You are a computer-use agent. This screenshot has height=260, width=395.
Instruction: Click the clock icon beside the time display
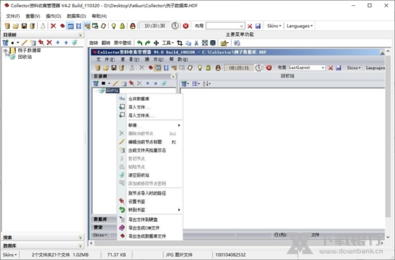click(x=175, y=26)
